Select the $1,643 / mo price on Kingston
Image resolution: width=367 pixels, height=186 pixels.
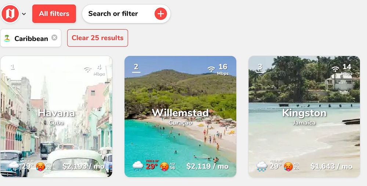coord(331,166)
